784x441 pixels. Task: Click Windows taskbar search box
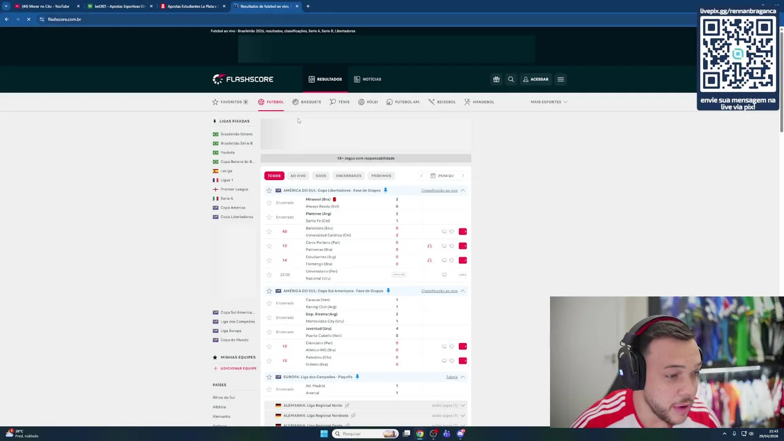tap(366, 434)
